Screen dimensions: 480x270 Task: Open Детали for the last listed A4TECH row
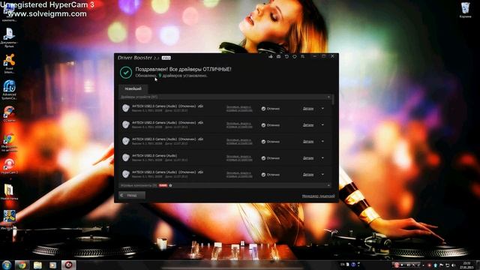point(308,175)
